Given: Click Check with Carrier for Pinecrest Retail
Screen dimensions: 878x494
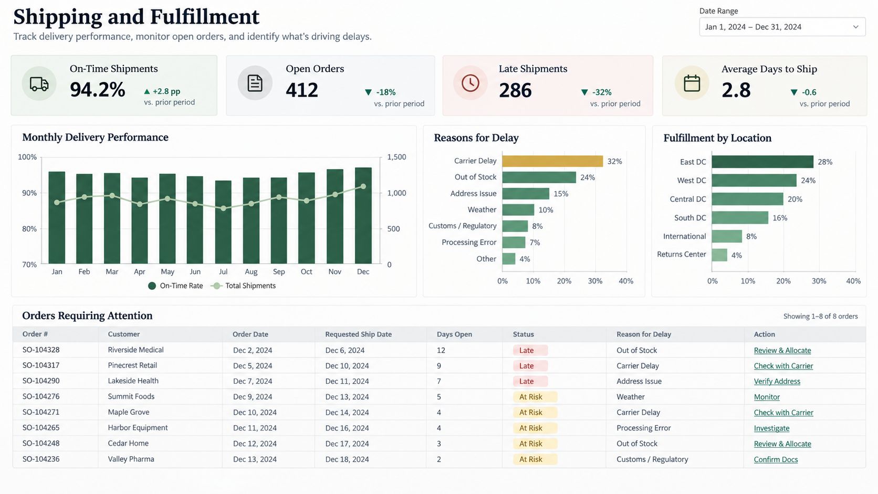Looking at the screenshot, I should tap(783, 366).
